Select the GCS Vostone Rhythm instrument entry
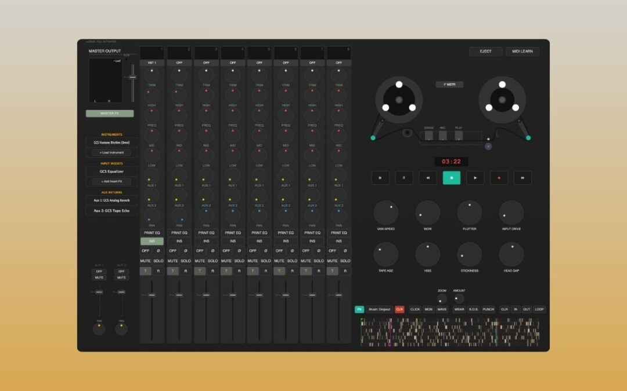Screen dimensions: 627x391 coord(111,142)
